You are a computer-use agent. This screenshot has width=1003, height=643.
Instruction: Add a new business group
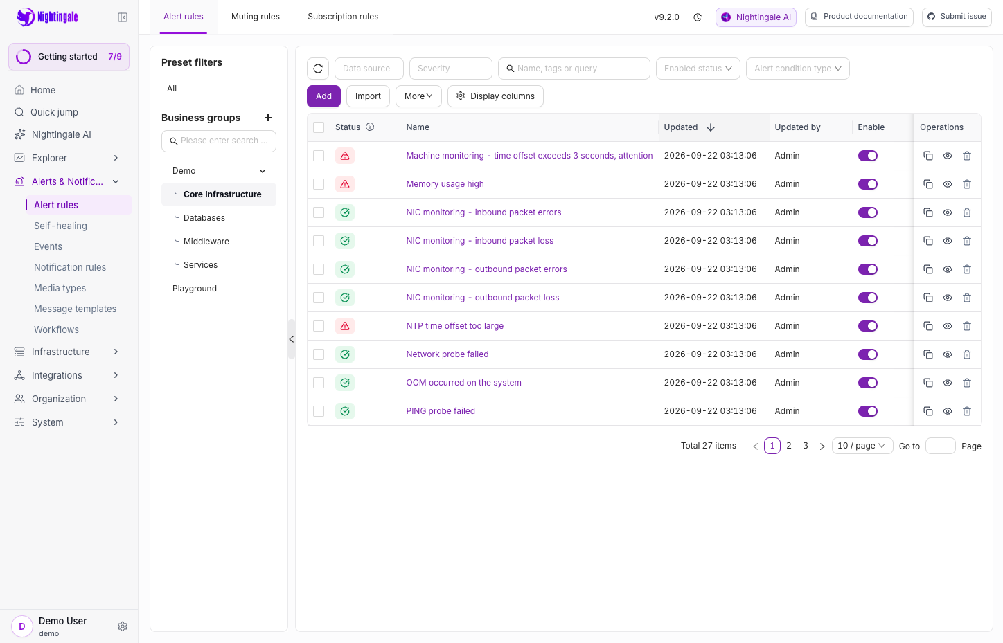[x=268, y=118]
